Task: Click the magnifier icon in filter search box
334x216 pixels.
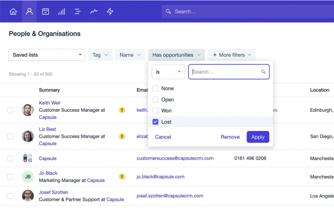Action: (263, 72)
